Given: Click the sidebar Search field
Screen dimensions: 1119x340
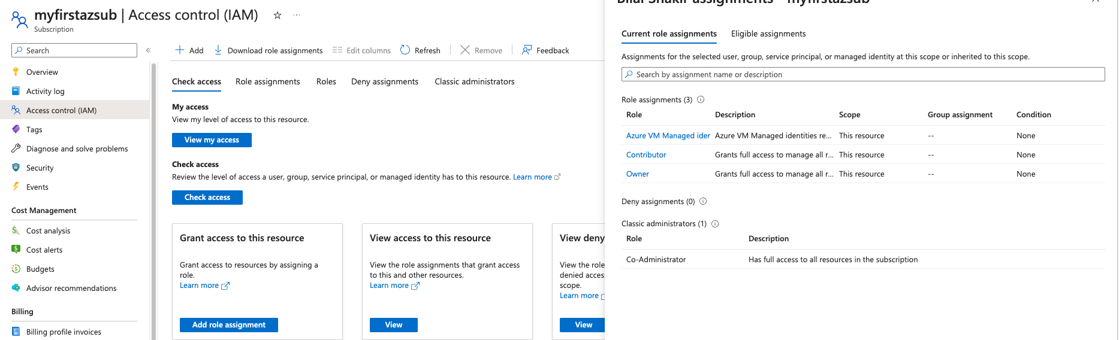Looking at the screenshot, I should point(74,50).
